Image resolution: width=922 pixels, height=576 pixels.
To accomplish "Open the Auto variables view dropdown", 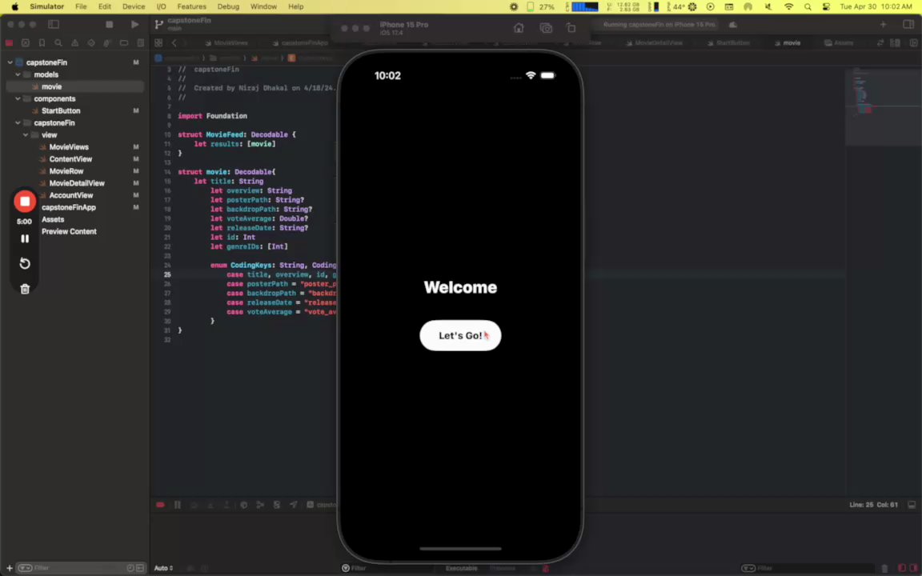I will [x=163, y=568].
